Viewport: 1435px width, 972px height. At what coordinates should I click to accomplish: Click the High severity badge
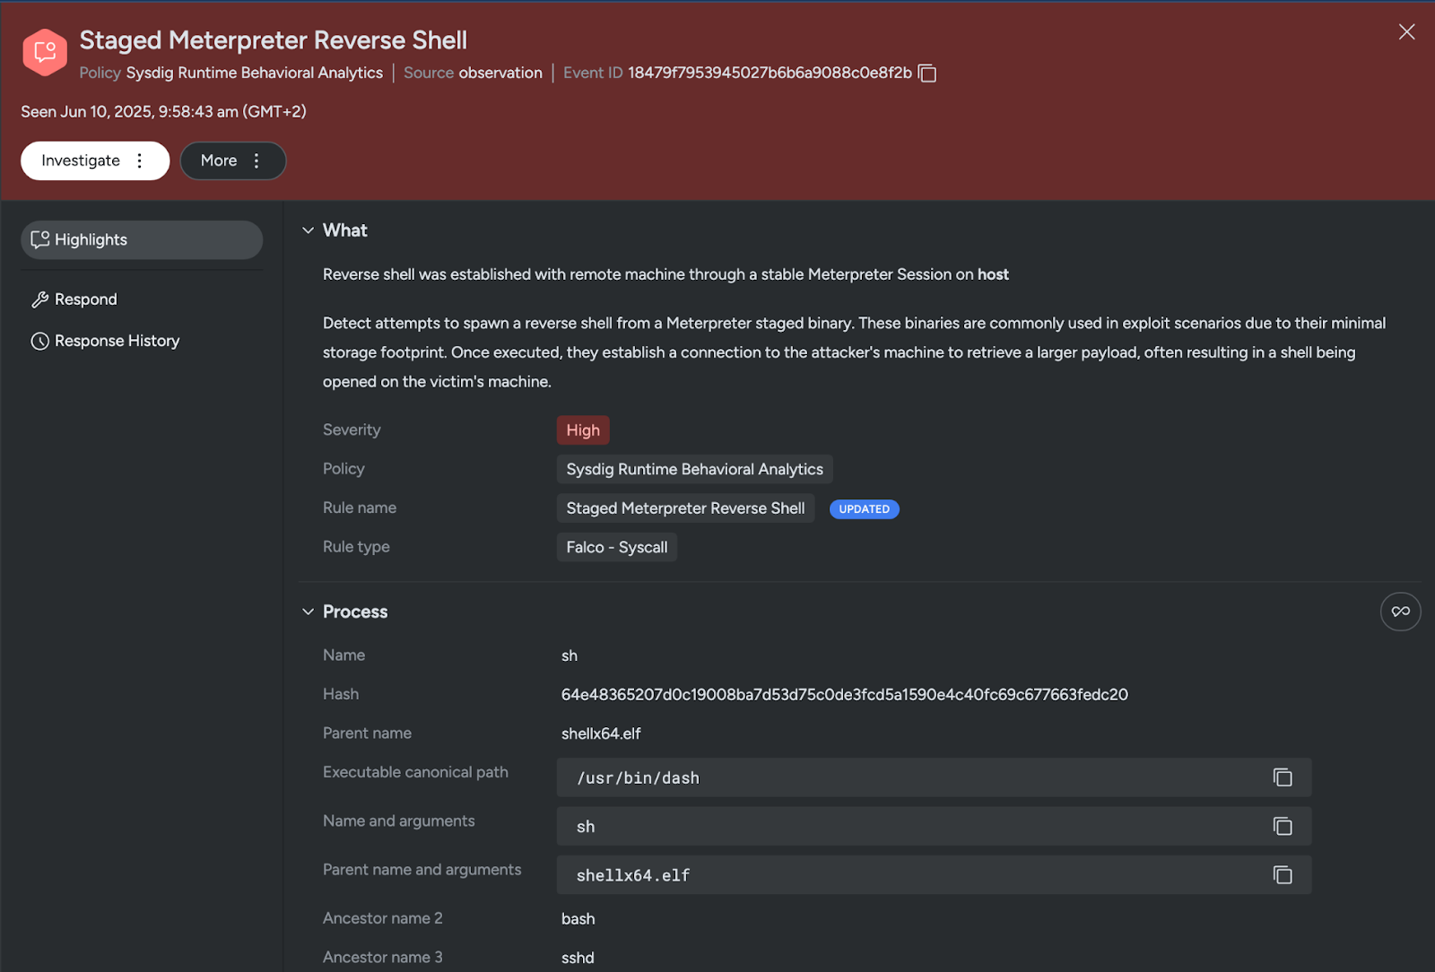583,430
